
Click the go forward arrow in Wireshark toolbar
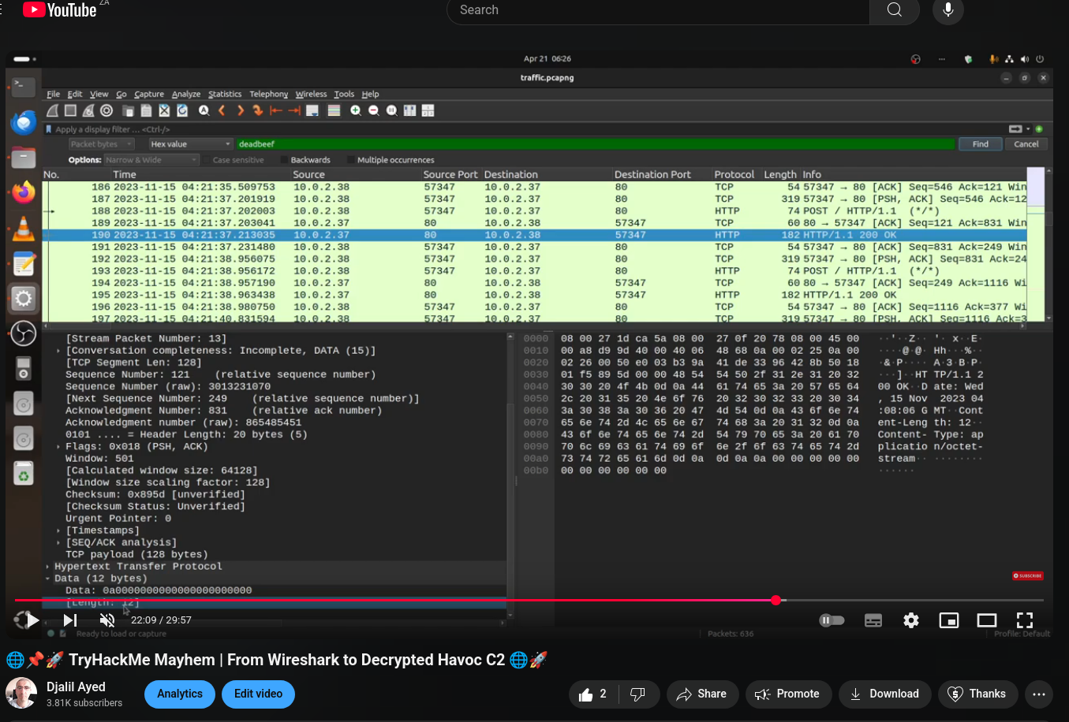[240, 111]
